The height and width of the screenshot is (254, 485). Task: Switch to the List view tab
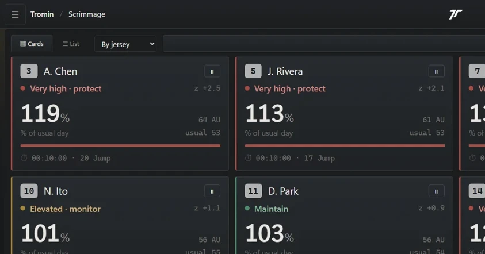pyautogui.click(x=71, y=44)
